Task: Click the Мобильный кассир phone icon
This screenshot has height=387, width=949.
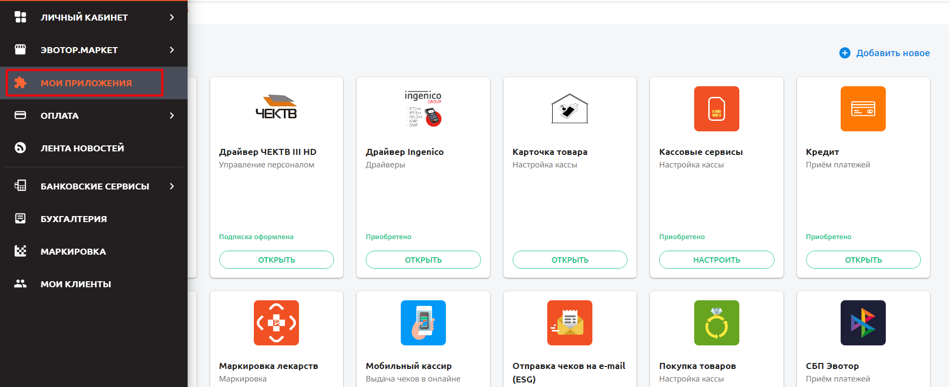Action: 423,323
